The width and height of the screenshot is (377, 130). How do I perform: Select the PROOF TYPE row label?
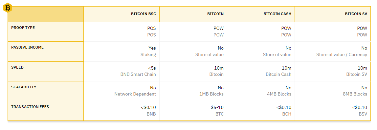[23, 28]
